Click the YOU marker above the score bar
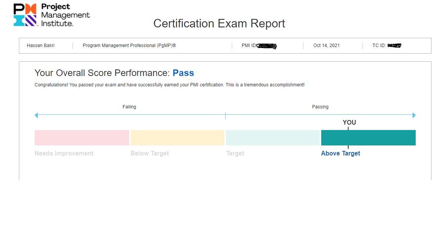The width and height of the screenshot is (445, 250). (x=349, y=123)
